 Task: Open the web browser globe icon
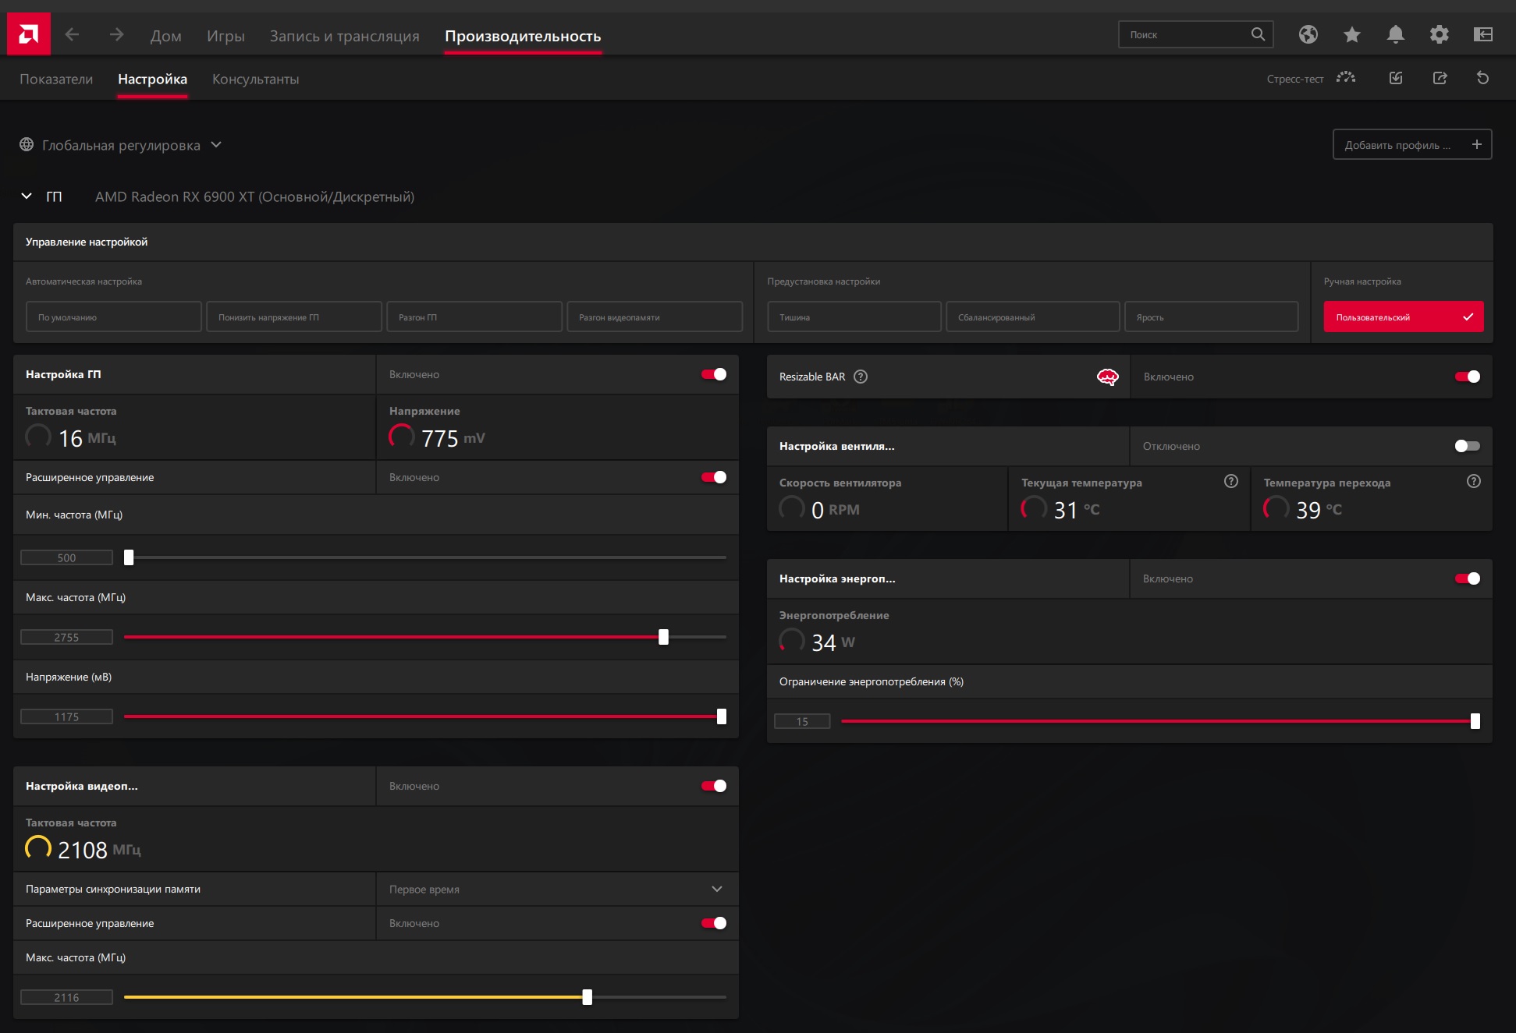[1308, 34]
